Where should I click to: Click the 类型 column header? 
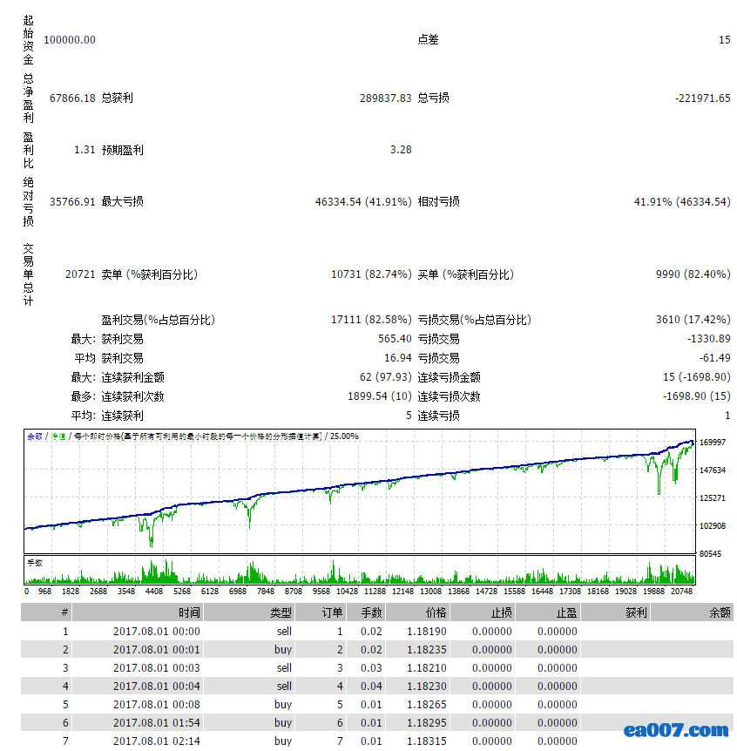coord(281,612)
